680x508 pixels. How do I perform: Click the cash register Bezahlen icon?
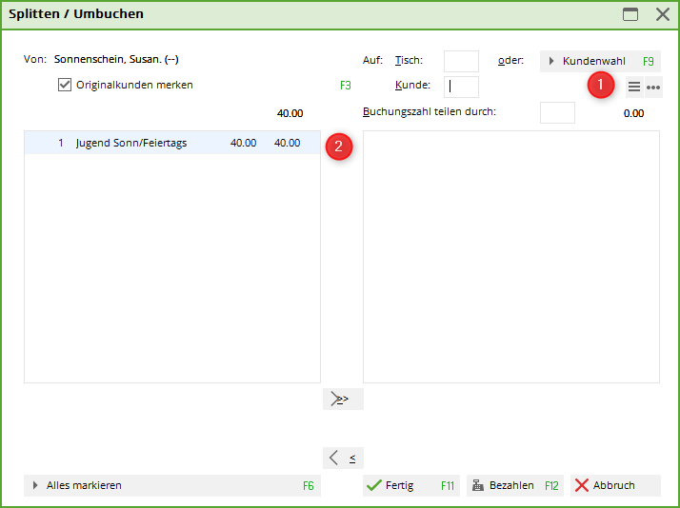(478, 485)
